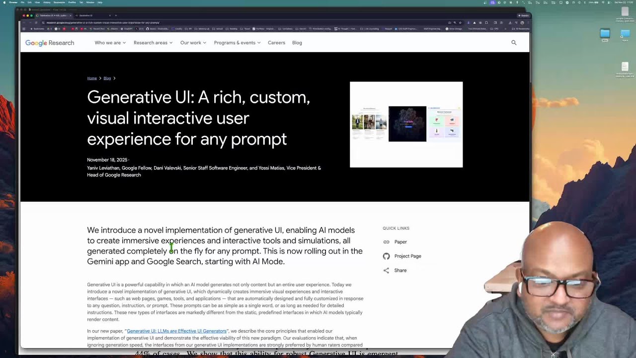The width and height of the screenshot is (636, 358).
Task: Bookmark this page using the star icon
Action: (x=460, y=22)
